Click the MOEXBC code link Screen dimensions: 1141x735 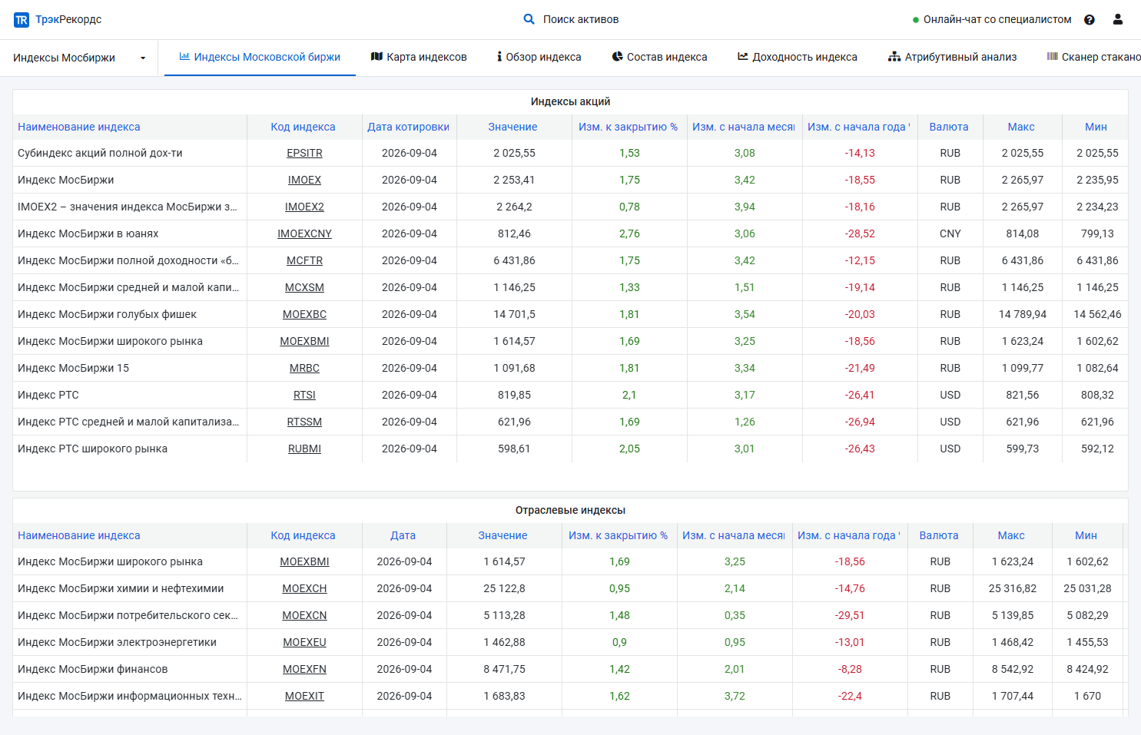point(304,314)
